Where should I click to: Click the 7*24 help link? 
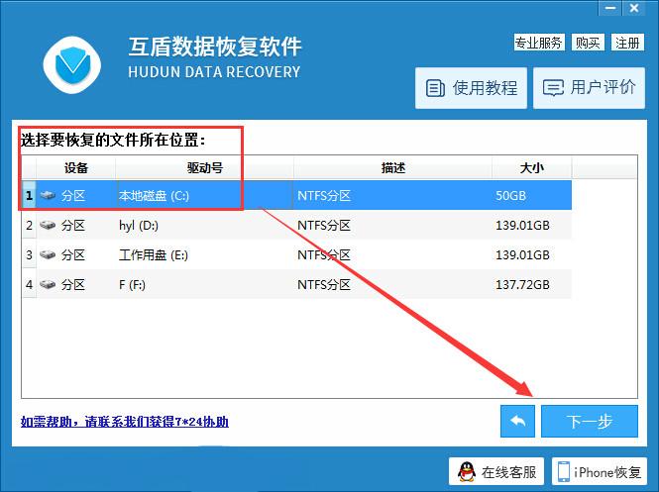125,422
